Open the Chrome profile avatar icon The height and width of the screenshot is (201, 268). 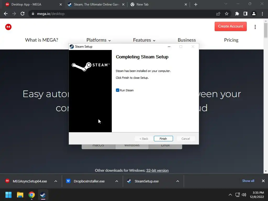tap(254, 14)
